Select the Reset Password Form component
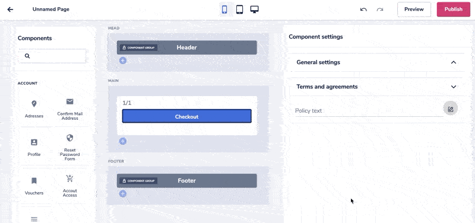This screenshot has height=223, width=475. [x=70, y=148]
